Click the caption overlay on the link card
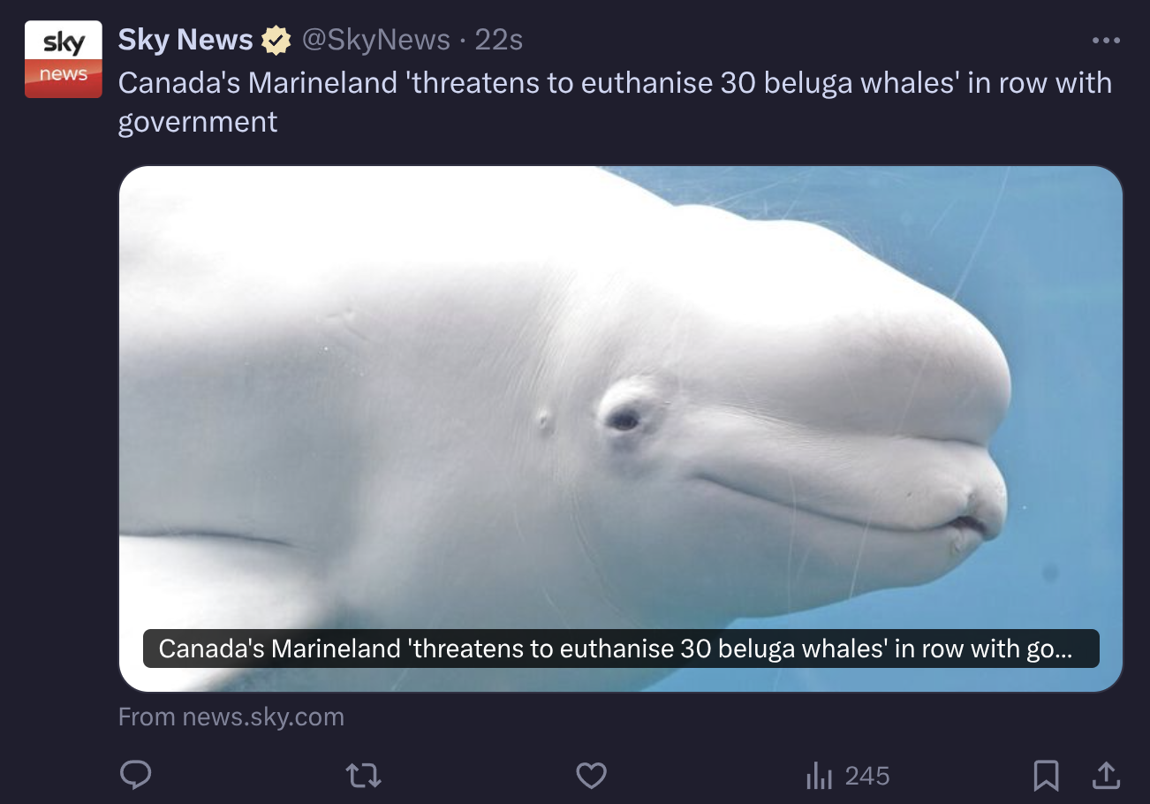This screenshot has height=804, width=1150. [621, 649]
